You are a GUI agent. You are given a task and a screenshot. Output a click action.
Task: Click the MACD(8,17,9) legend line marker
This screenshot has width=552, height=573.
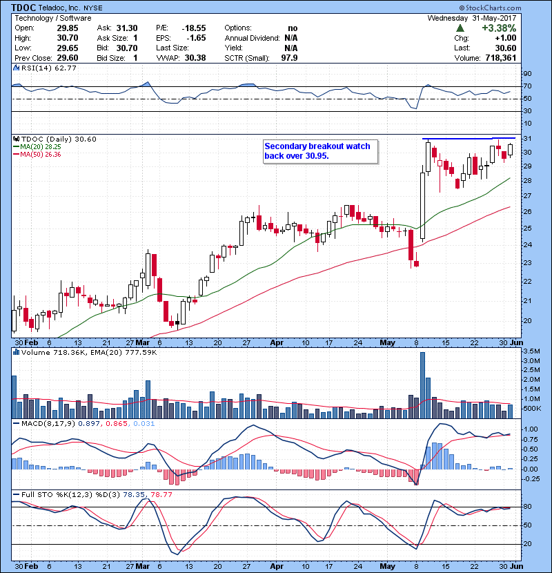(x=16, y=423)
